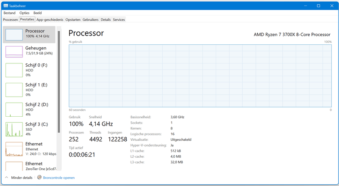The width and height of the screenshot is (339, 186).
Task: Click the Minder details button
Action: point(22,178)
